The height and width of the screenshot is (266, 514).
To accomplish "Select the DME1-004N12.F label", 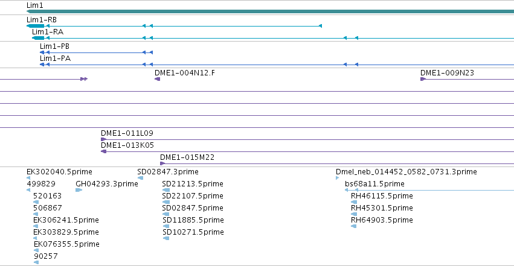I will 185,72.
